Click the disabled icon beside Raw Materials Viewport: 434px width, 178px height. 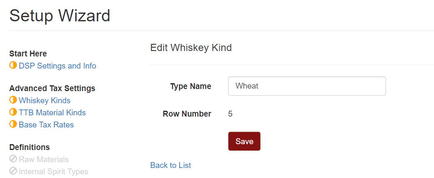[x=13, y=159]
